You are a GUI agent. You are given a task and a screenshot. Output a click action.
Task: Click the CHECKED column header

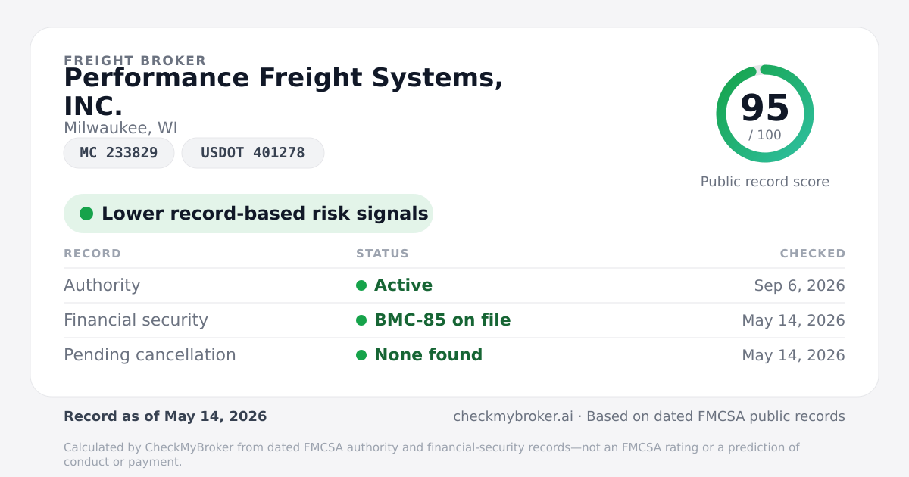click(x=813, y=254)
